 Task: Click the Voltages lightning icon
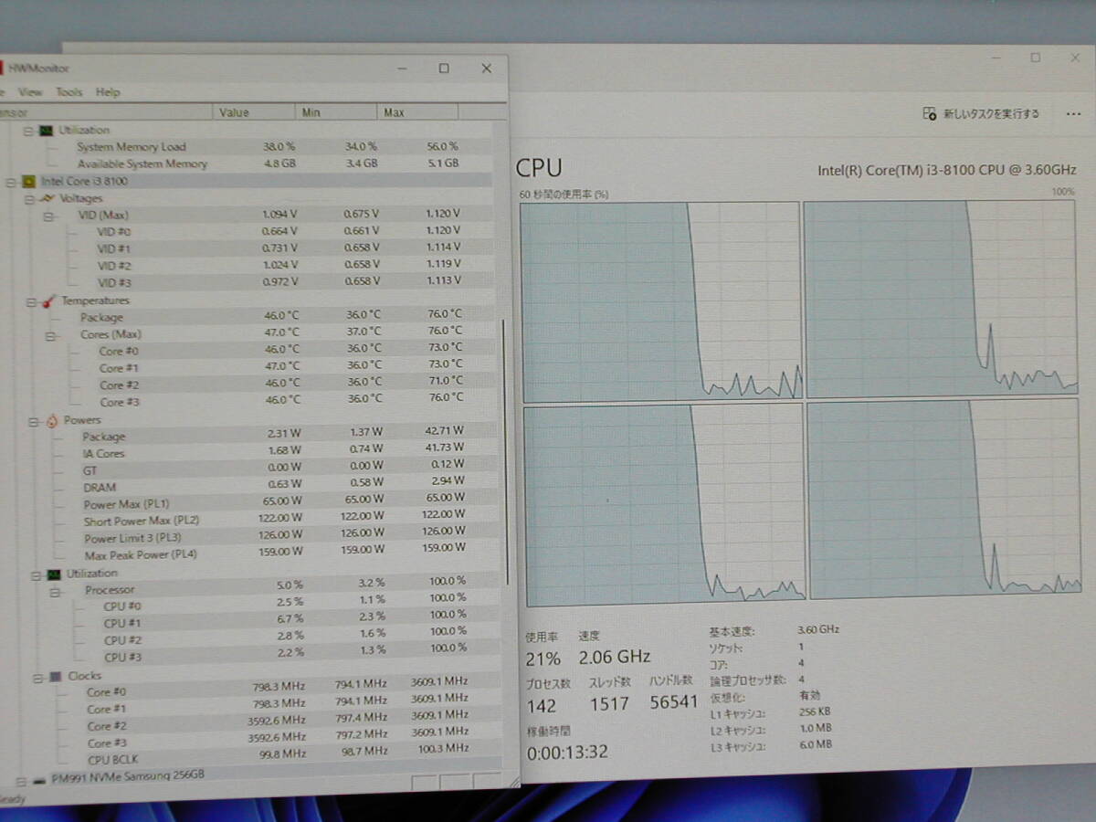[47, 198]
